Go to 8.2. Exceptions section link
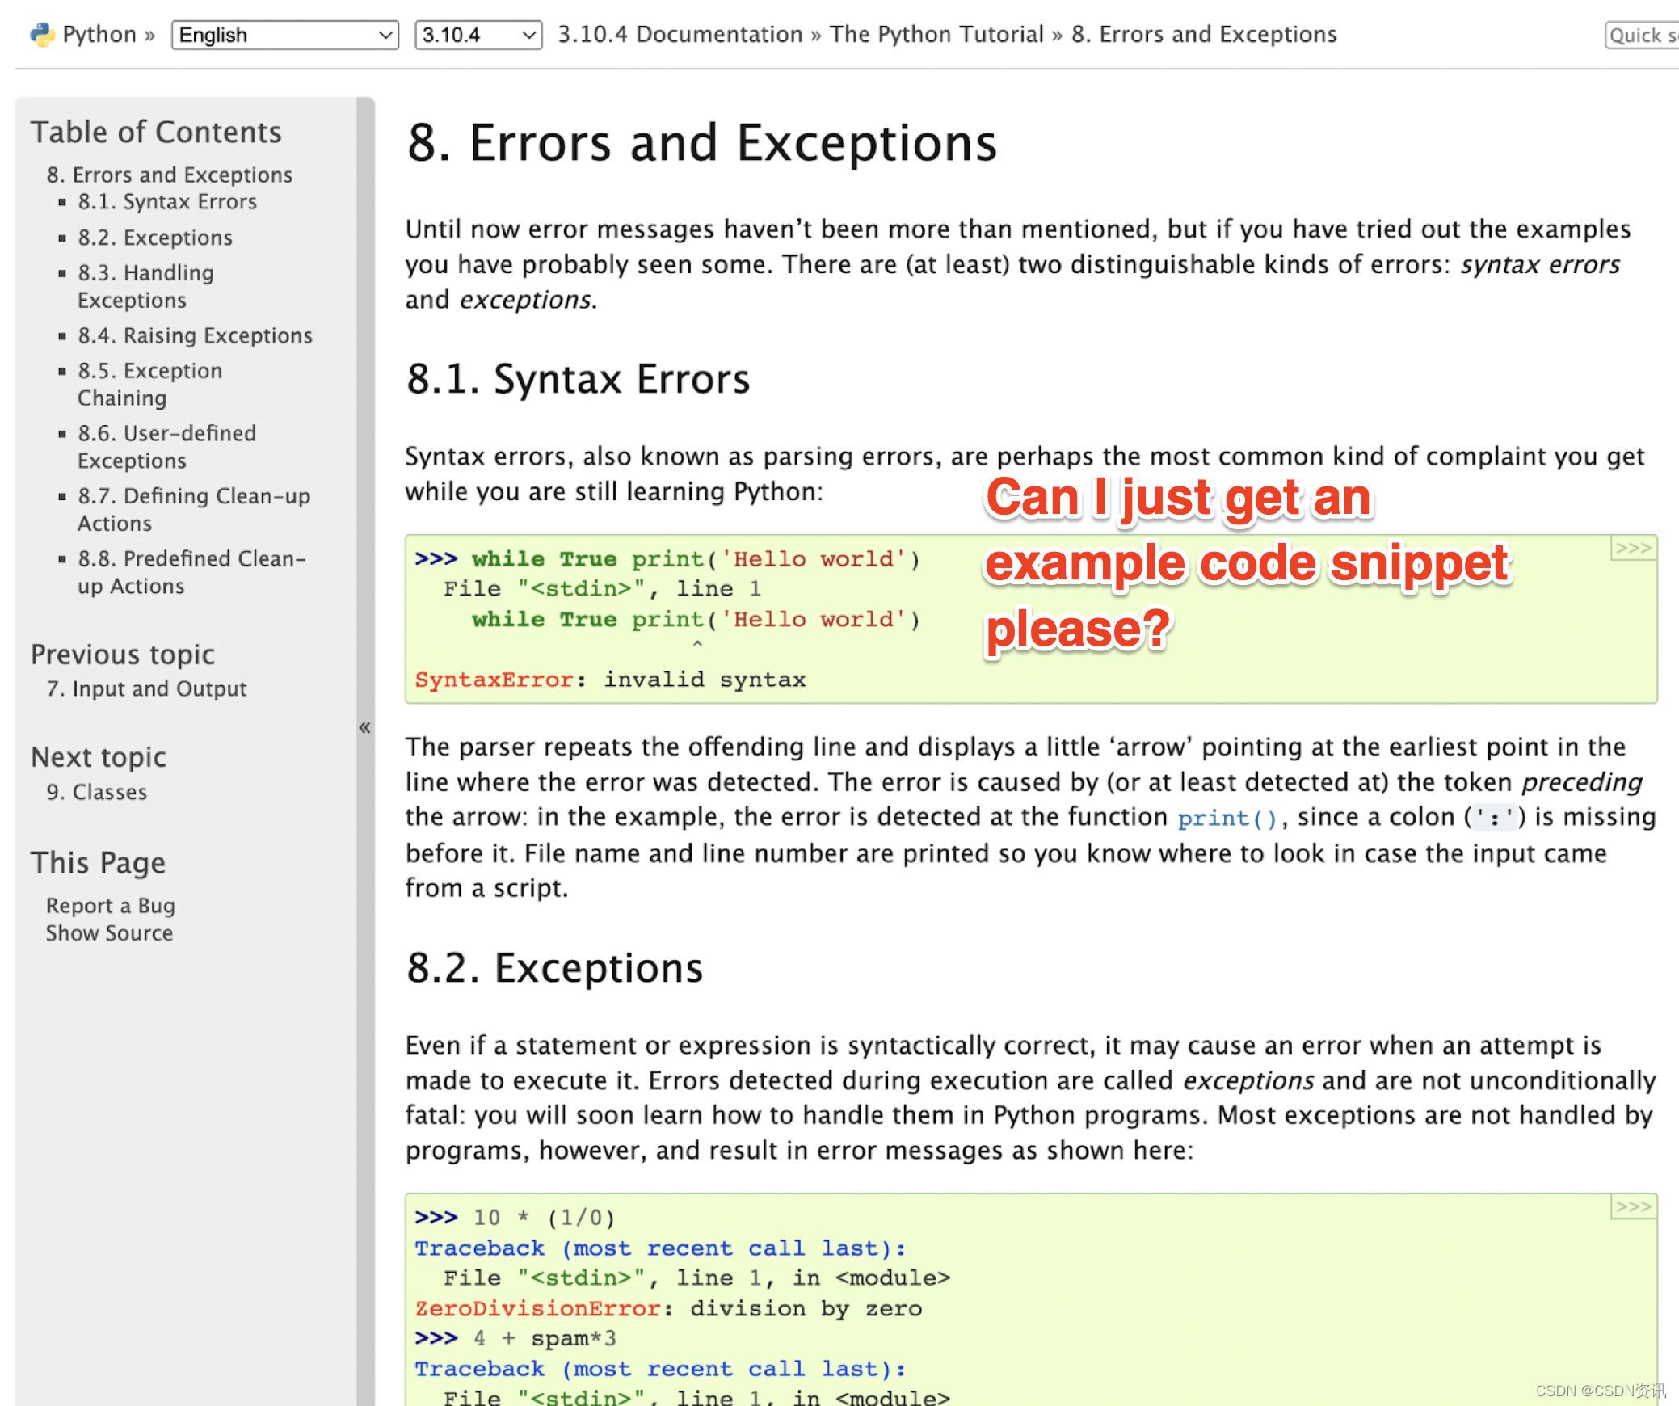This screenshot has height=1406, width=1679. coord(155,238)
